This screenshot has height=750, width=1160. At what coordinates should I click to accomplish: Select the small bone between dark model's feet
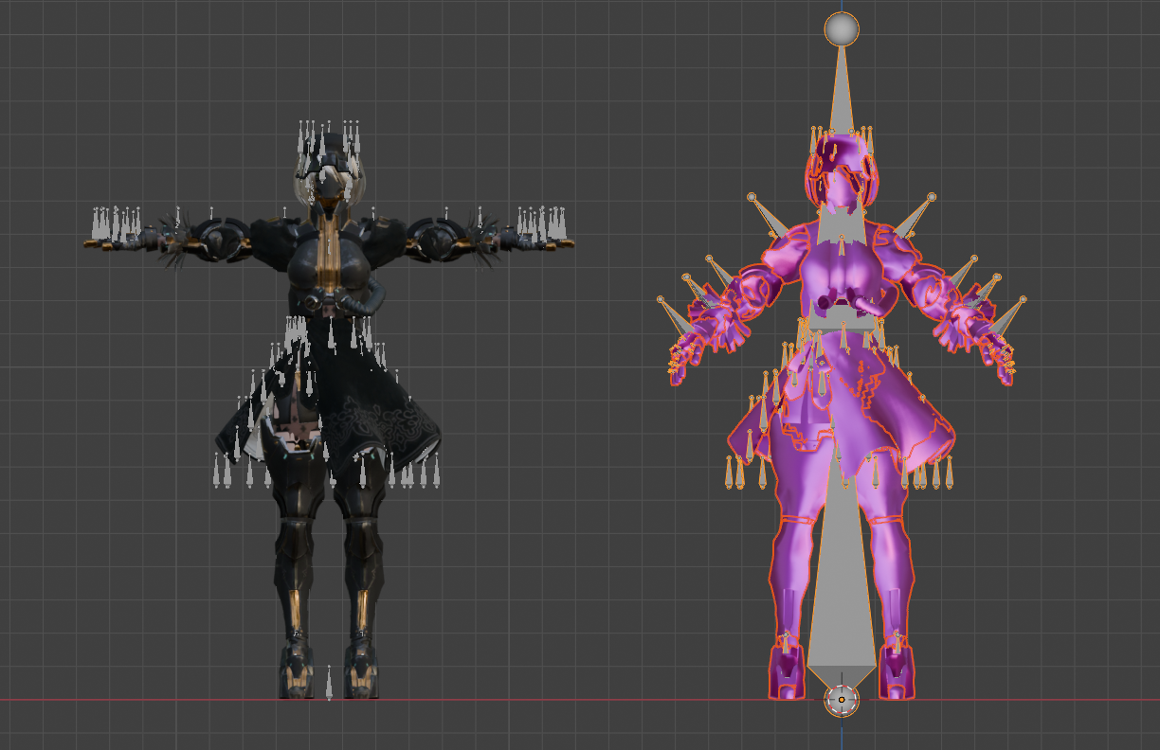pos(329,684)
